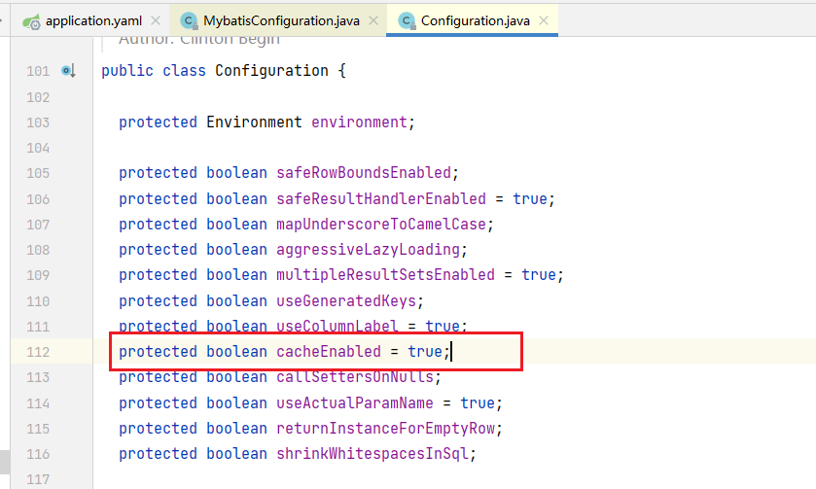This screenshot has height=489, width=816.
Task: Click line number 105 in the gutter
Action: [37, 173]
